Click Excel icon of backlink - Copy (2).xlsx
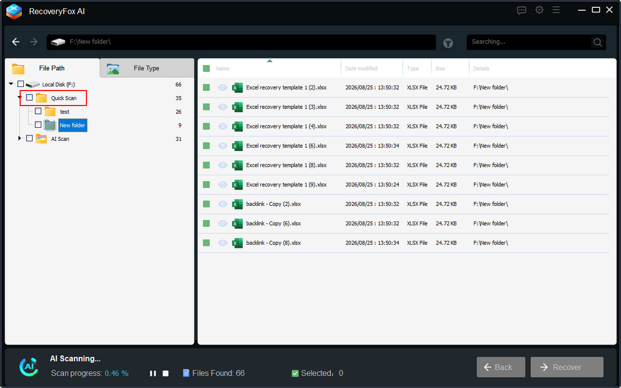The width and height of the screenshot is (621, 388). [238, 204]
